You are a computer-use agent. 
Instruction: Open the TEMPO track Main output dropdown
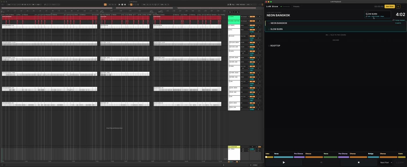pos(244,25)
